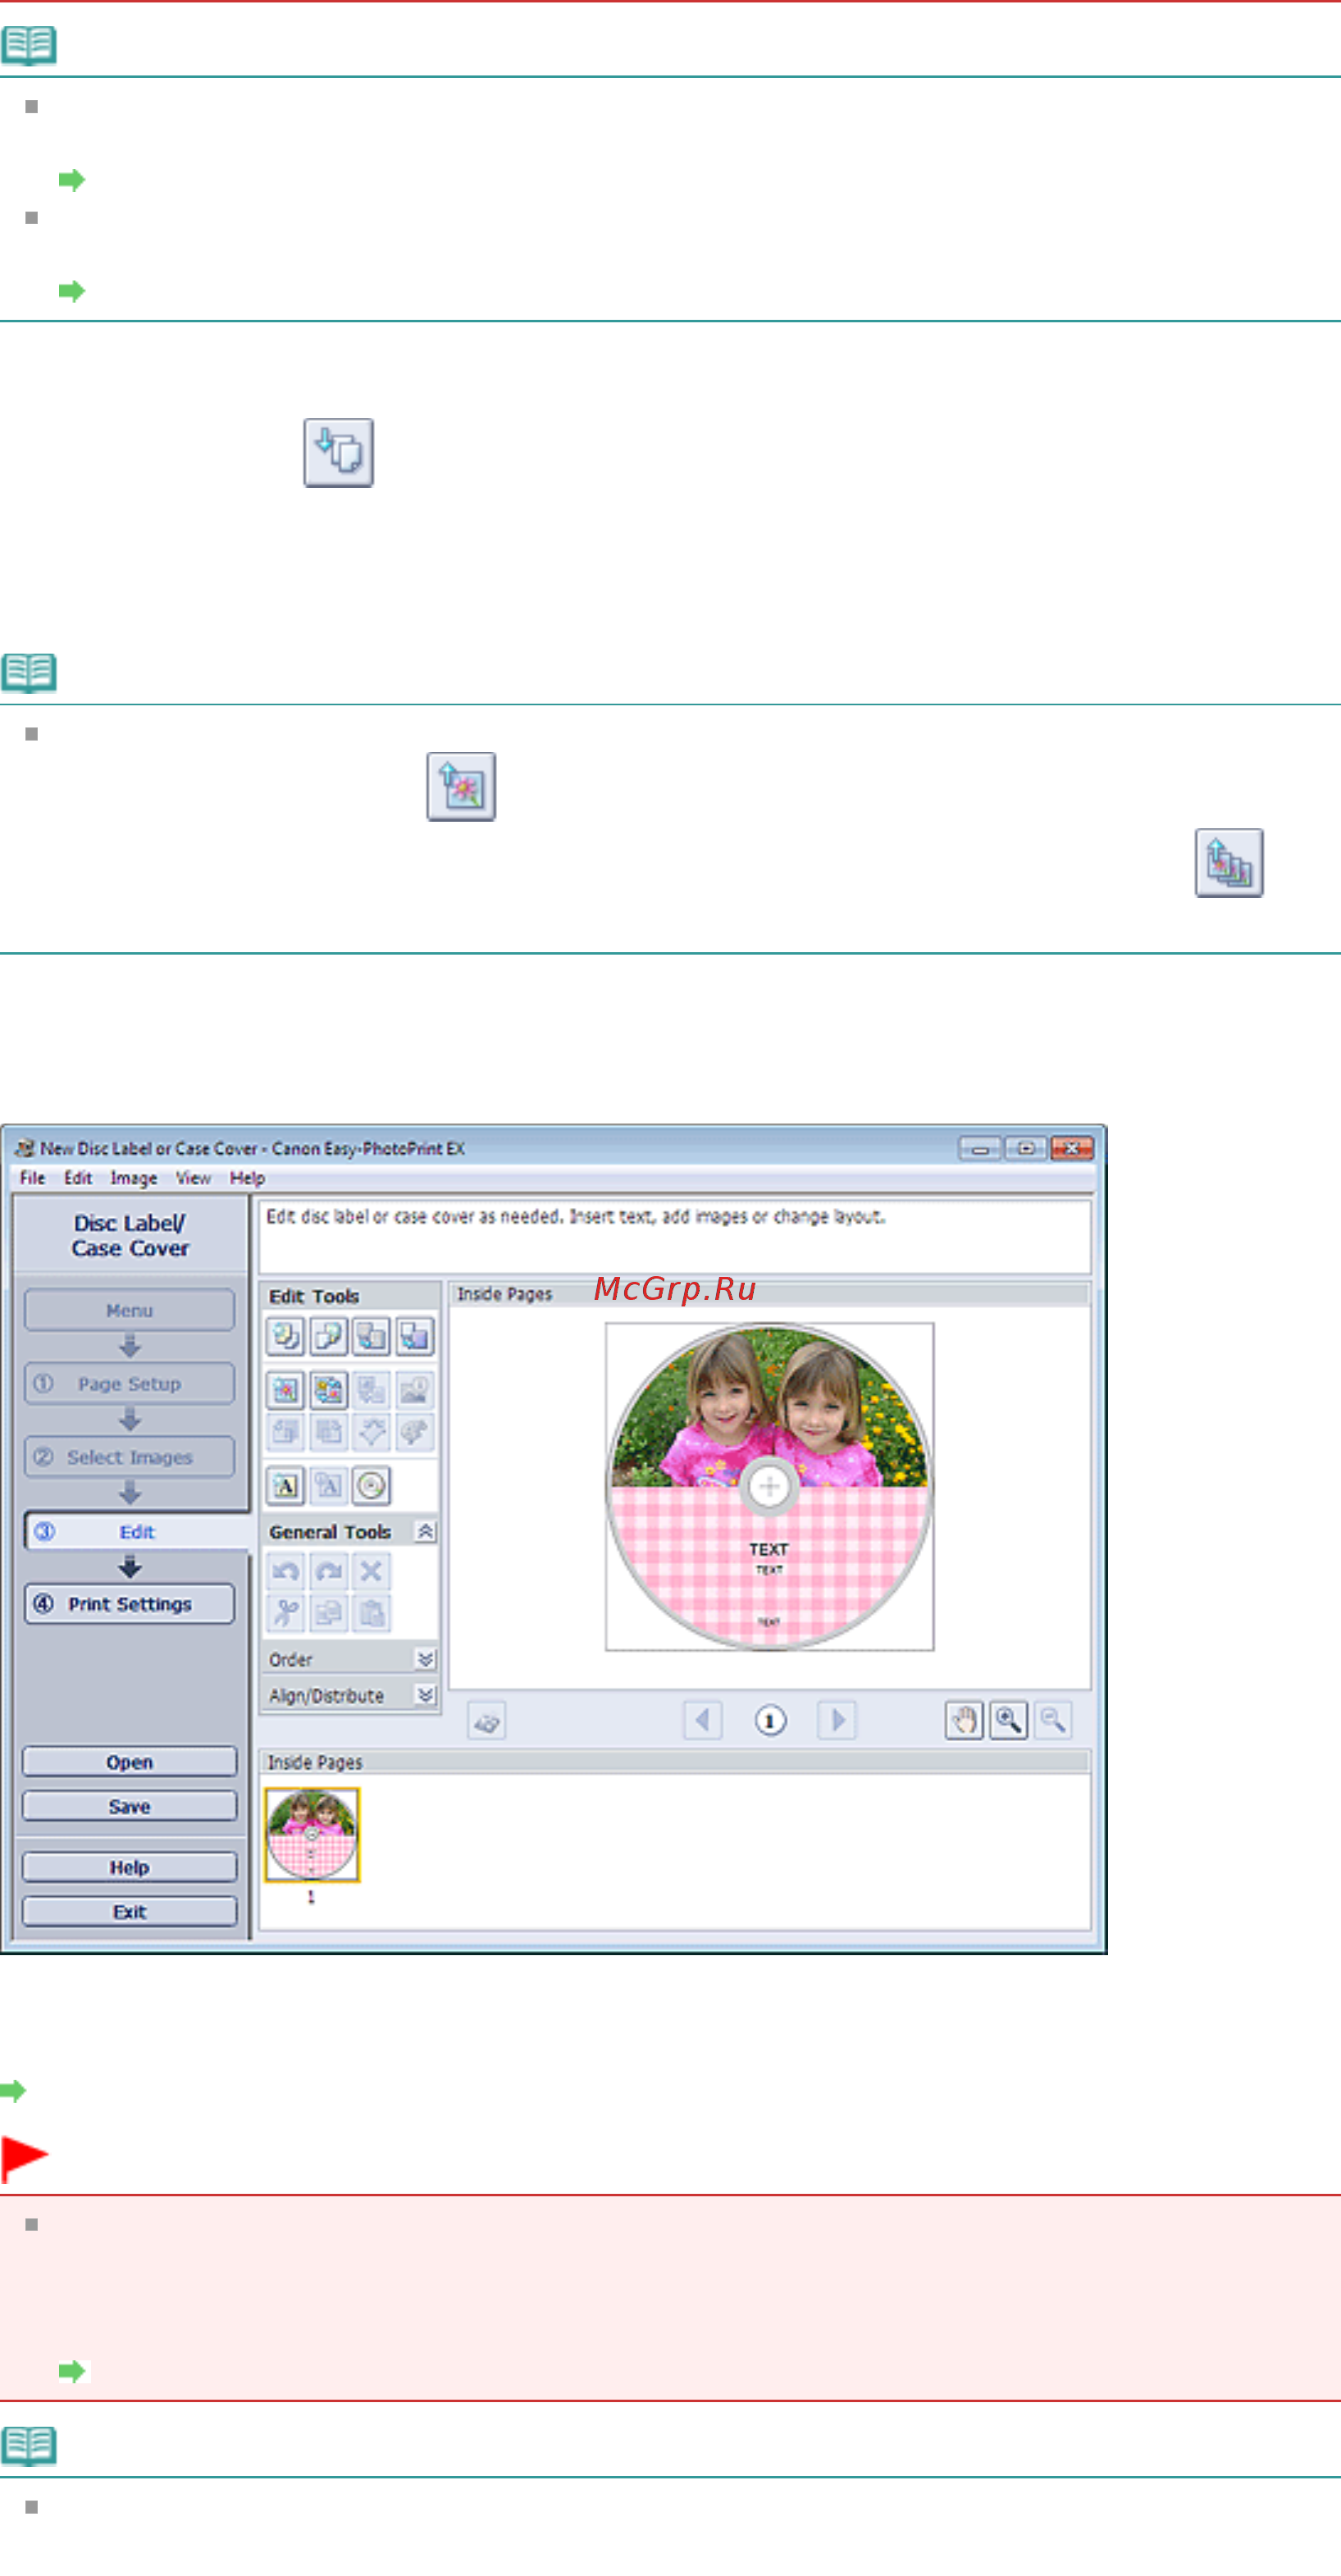Viewport: 1341px width, 2576px height.
Task: Expand the Align/Distribute section
Action: [x=425, y=1695]
